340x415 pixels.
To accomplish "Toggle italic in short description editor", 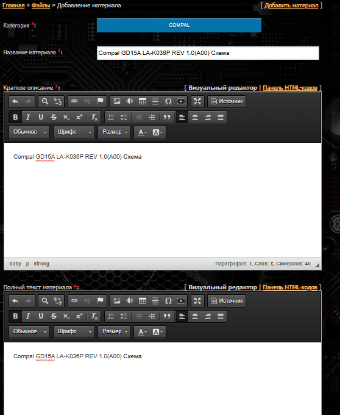I will tap(28, 117).
